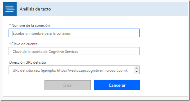
Task: Open the hamburger menu icon
Action: 10,9
